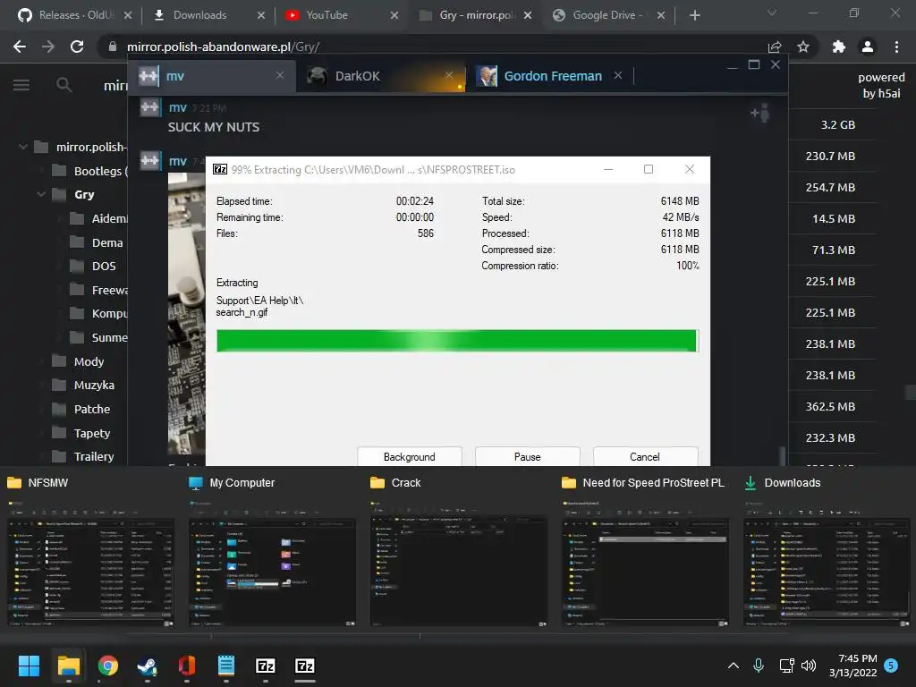Select the NFSMW window thumbnail
Viewport: 916px width, 687px height.
click(90, 552)
